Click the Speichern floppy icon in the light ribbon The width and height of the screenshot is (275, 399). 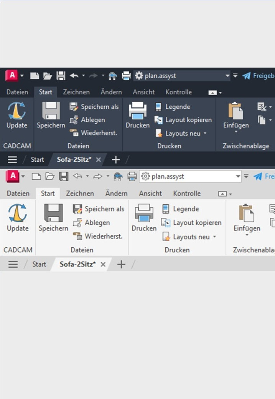point(53,214)
